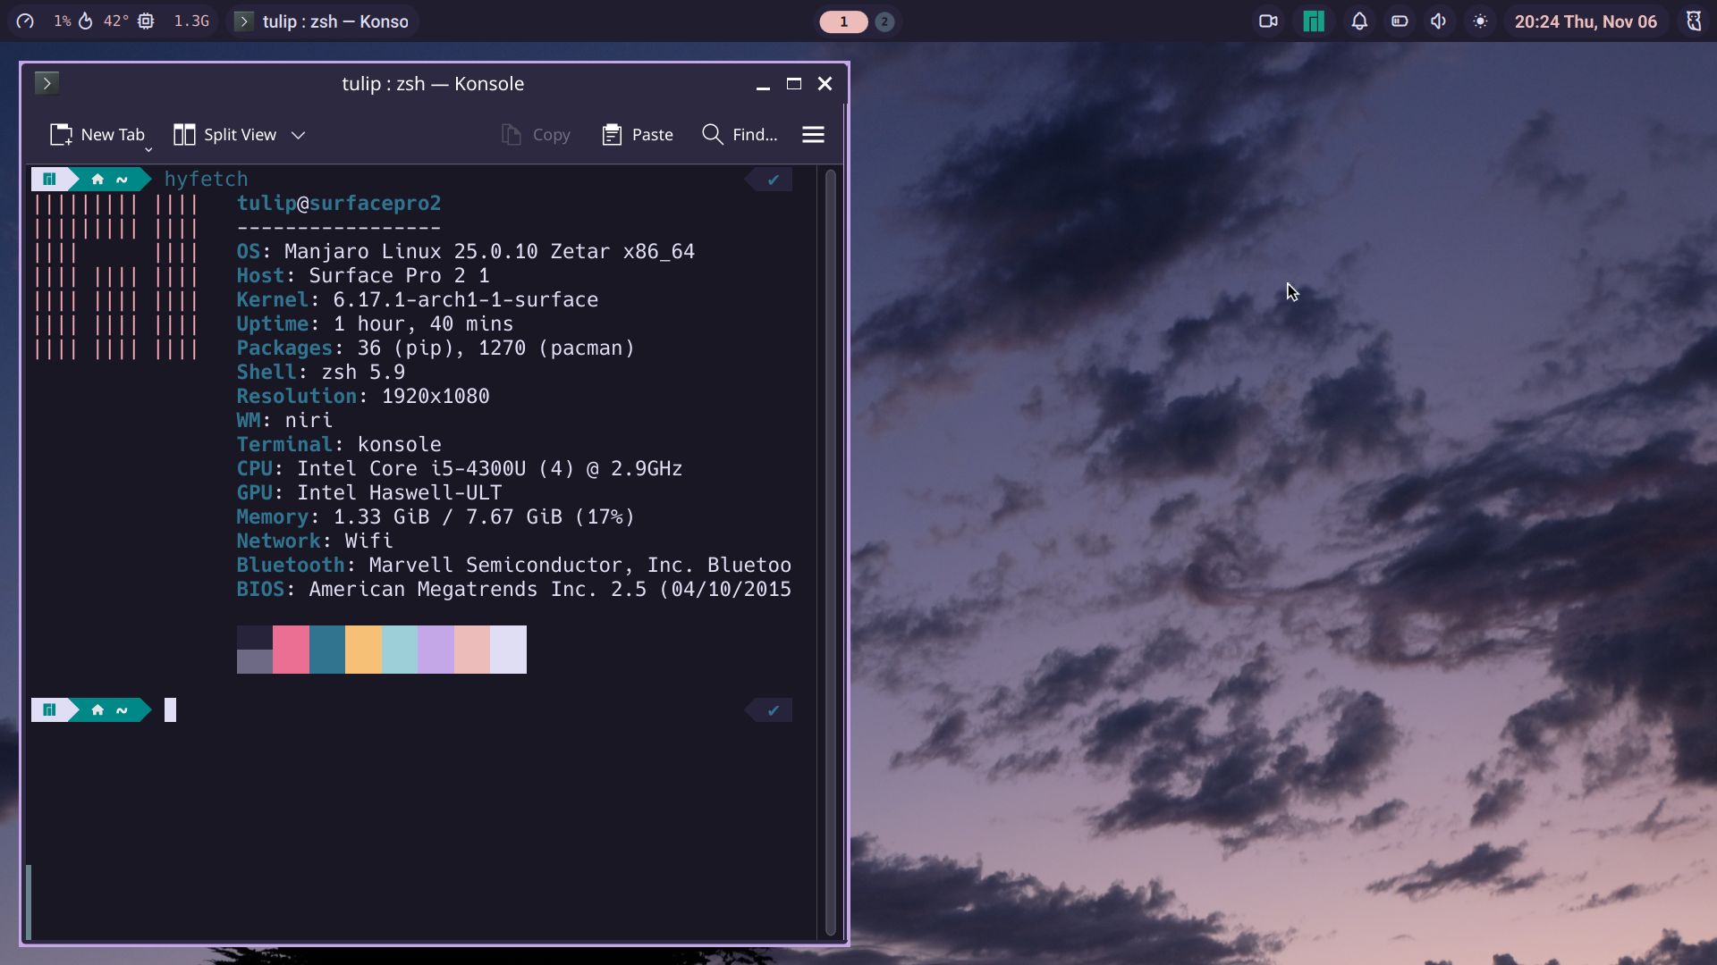Click the checkmark status at the bottom prompt
Image resolution: width=1717 pixels, height=965 pixels.
click(x=774, y=710)
